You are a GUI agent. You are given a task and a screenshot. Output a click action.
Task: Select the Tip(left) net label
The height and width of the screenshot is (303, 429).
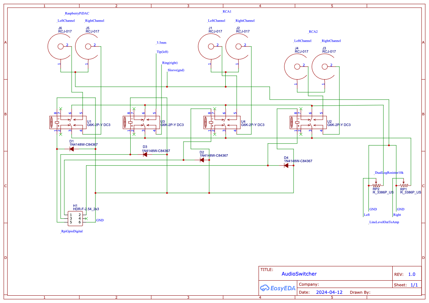[x=162, y=52]
